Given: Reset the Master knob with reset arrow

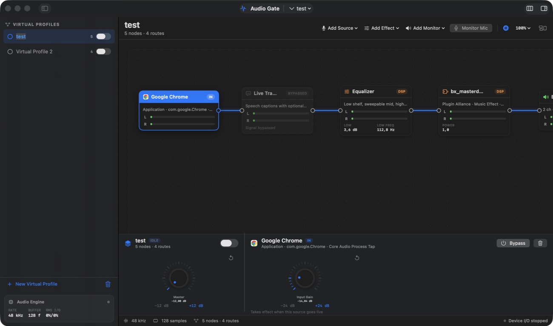Looking at the screenshot, I should (x=231, y=258).
